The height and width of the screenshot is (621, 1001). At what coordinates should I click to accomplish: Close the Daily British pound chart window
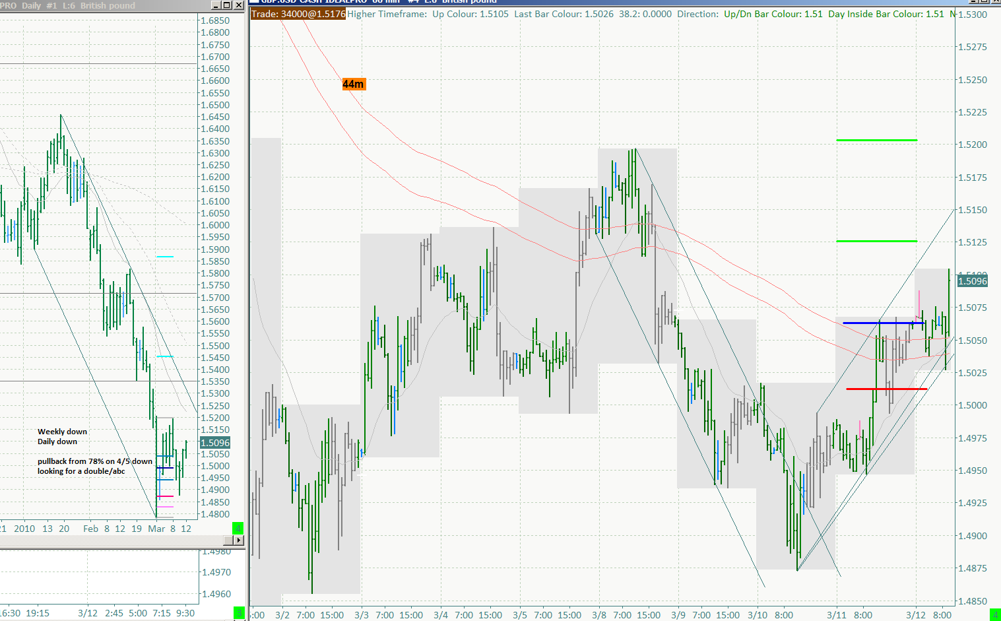point(239,5)
